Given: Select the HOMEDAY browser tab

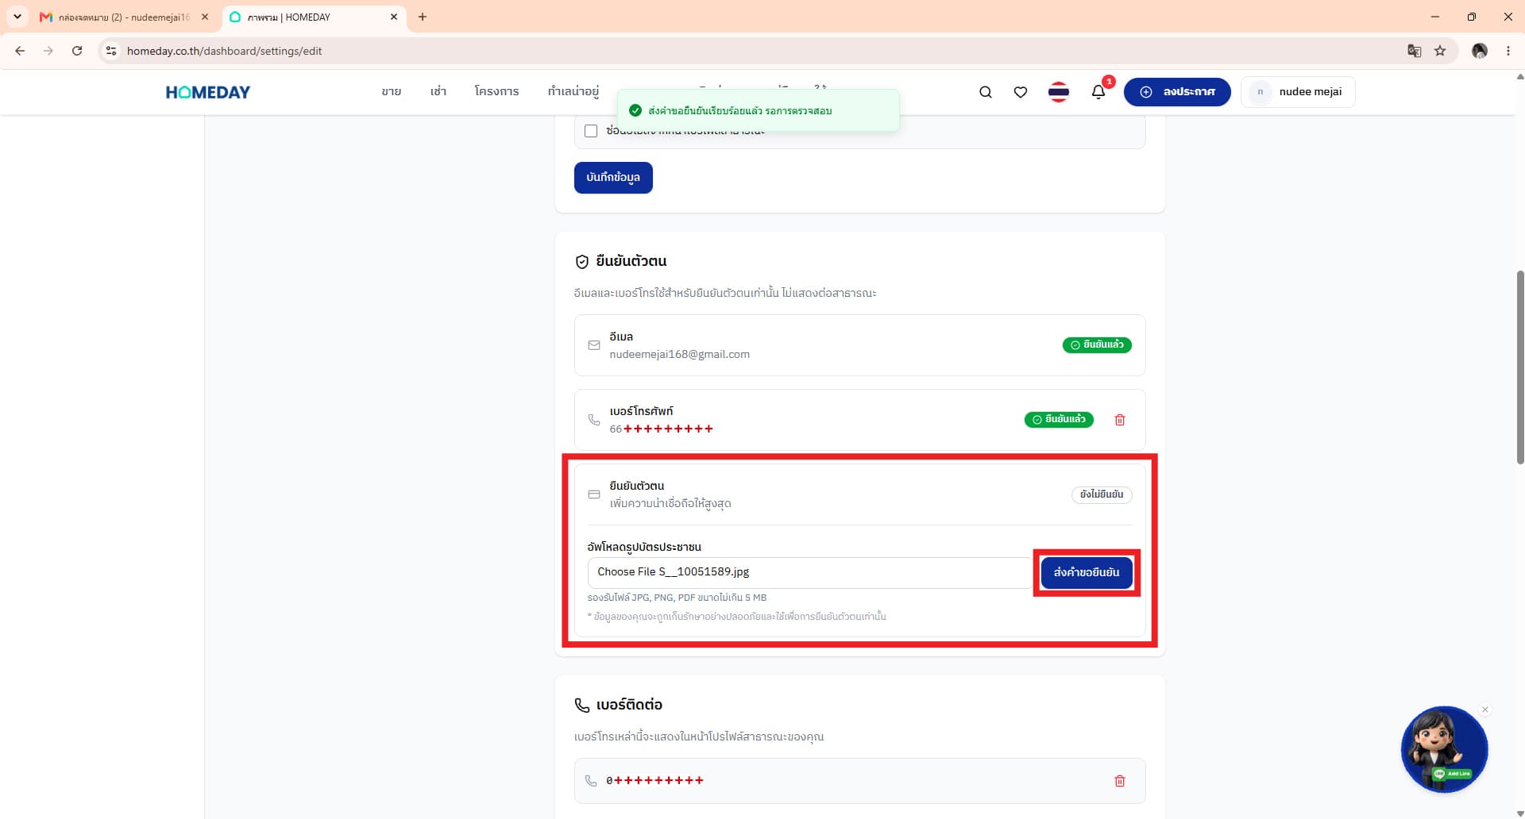Looking at the screenshot, I should click(314, 17).
